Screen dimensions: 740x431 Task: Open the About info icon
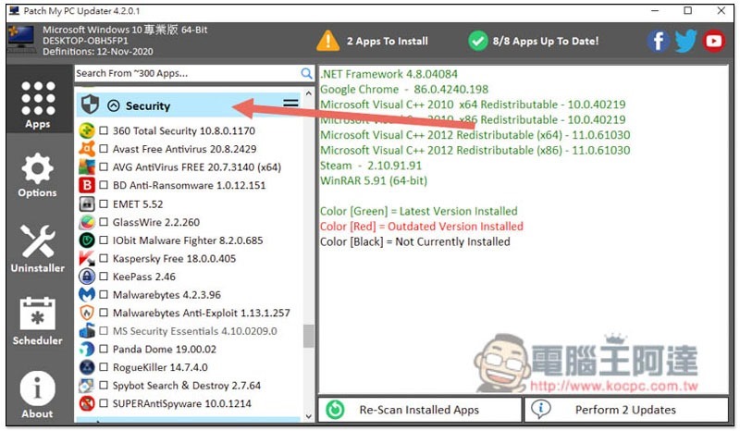pos(37,395)
